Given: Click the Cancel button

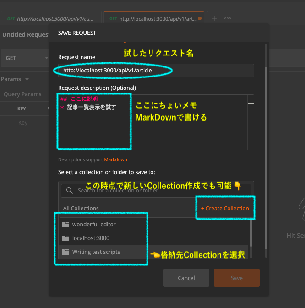Looking at the screenshot, I should pyautogui.click(x=186, y=278).
